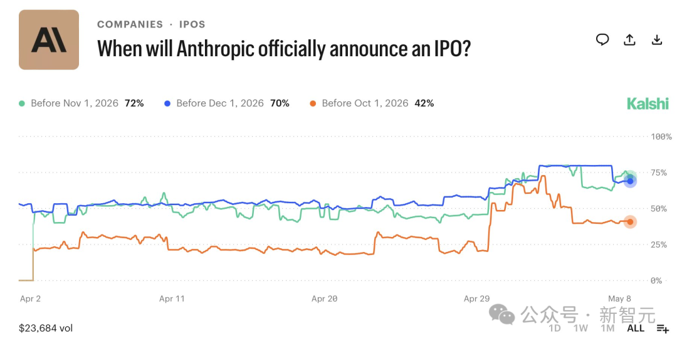
Task: Open the IPOS category link
Action: 192,24
